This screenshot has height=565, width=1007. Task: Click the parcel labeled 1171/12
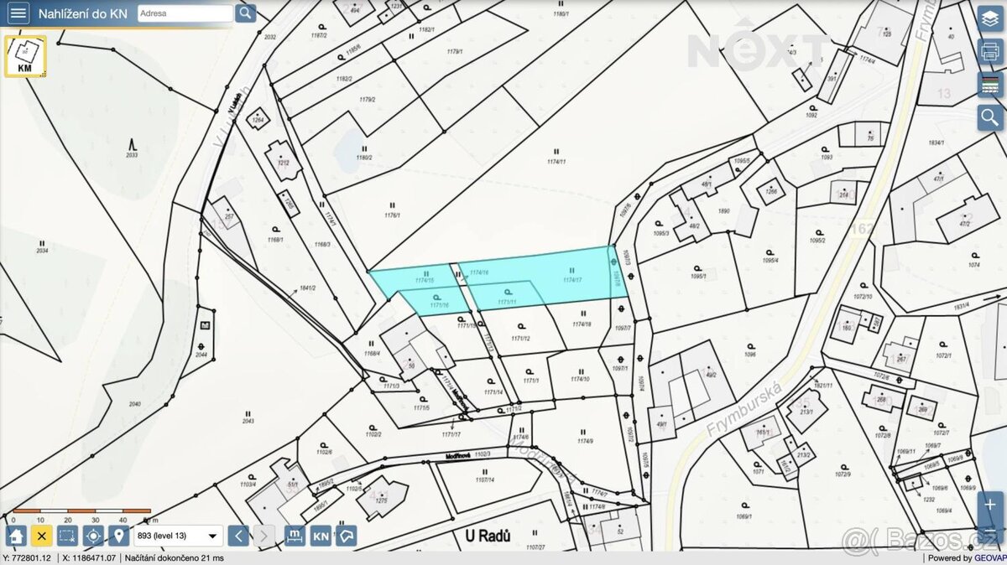point(520,339)
